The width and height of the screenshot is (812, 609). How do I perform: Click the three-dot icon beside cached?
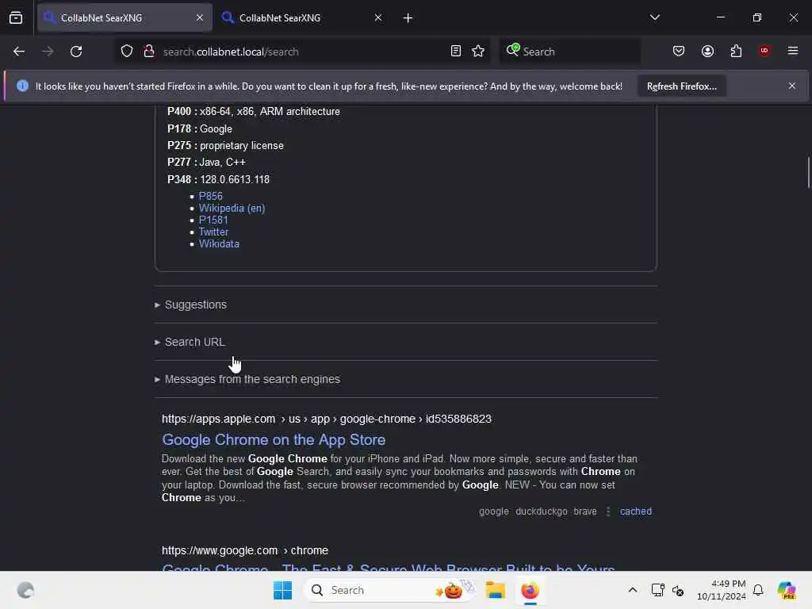click(x=608, y=511)
